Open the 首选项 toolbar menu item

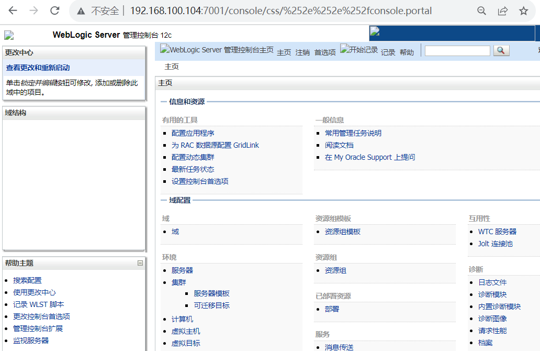pos(325,52)
